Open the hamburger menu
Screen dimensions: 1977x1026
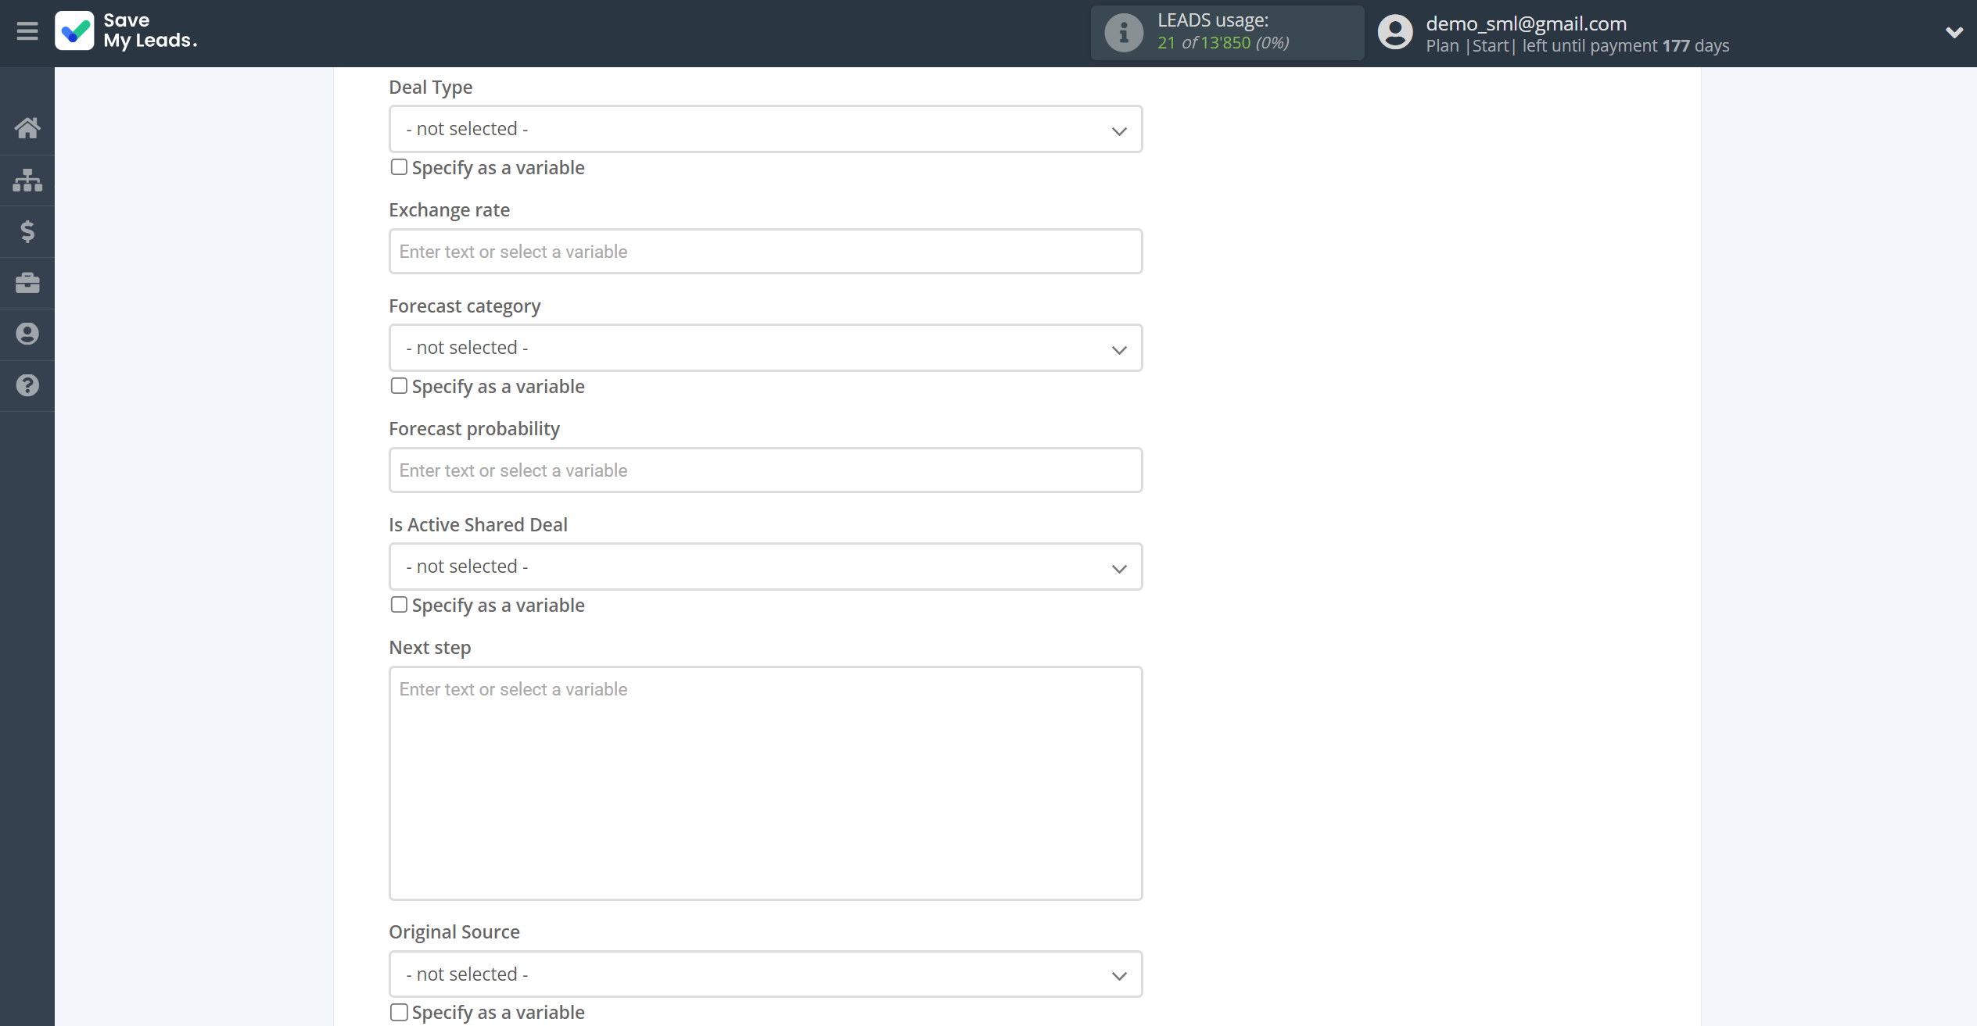coord(27,31)
